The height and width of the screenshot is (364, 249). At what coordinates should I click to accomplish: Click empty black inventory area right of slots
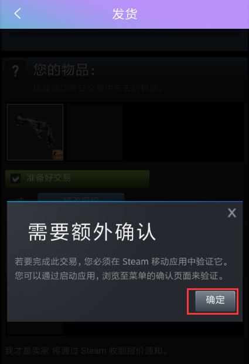[x=183, y=132]
